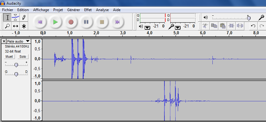Adjust the track gain slider
Image resolution: width=266 pixels, height=122 pixels.
pyautogui.click(x=16, y=65)
